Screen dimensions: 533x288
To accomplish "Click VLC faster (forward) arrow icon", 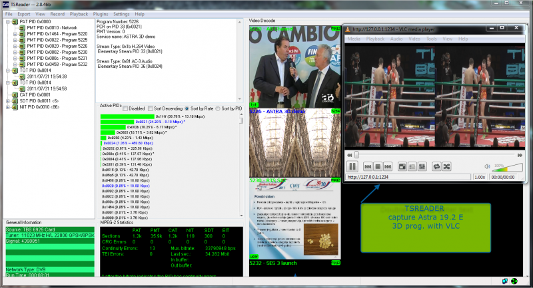I will coord(520,155).
